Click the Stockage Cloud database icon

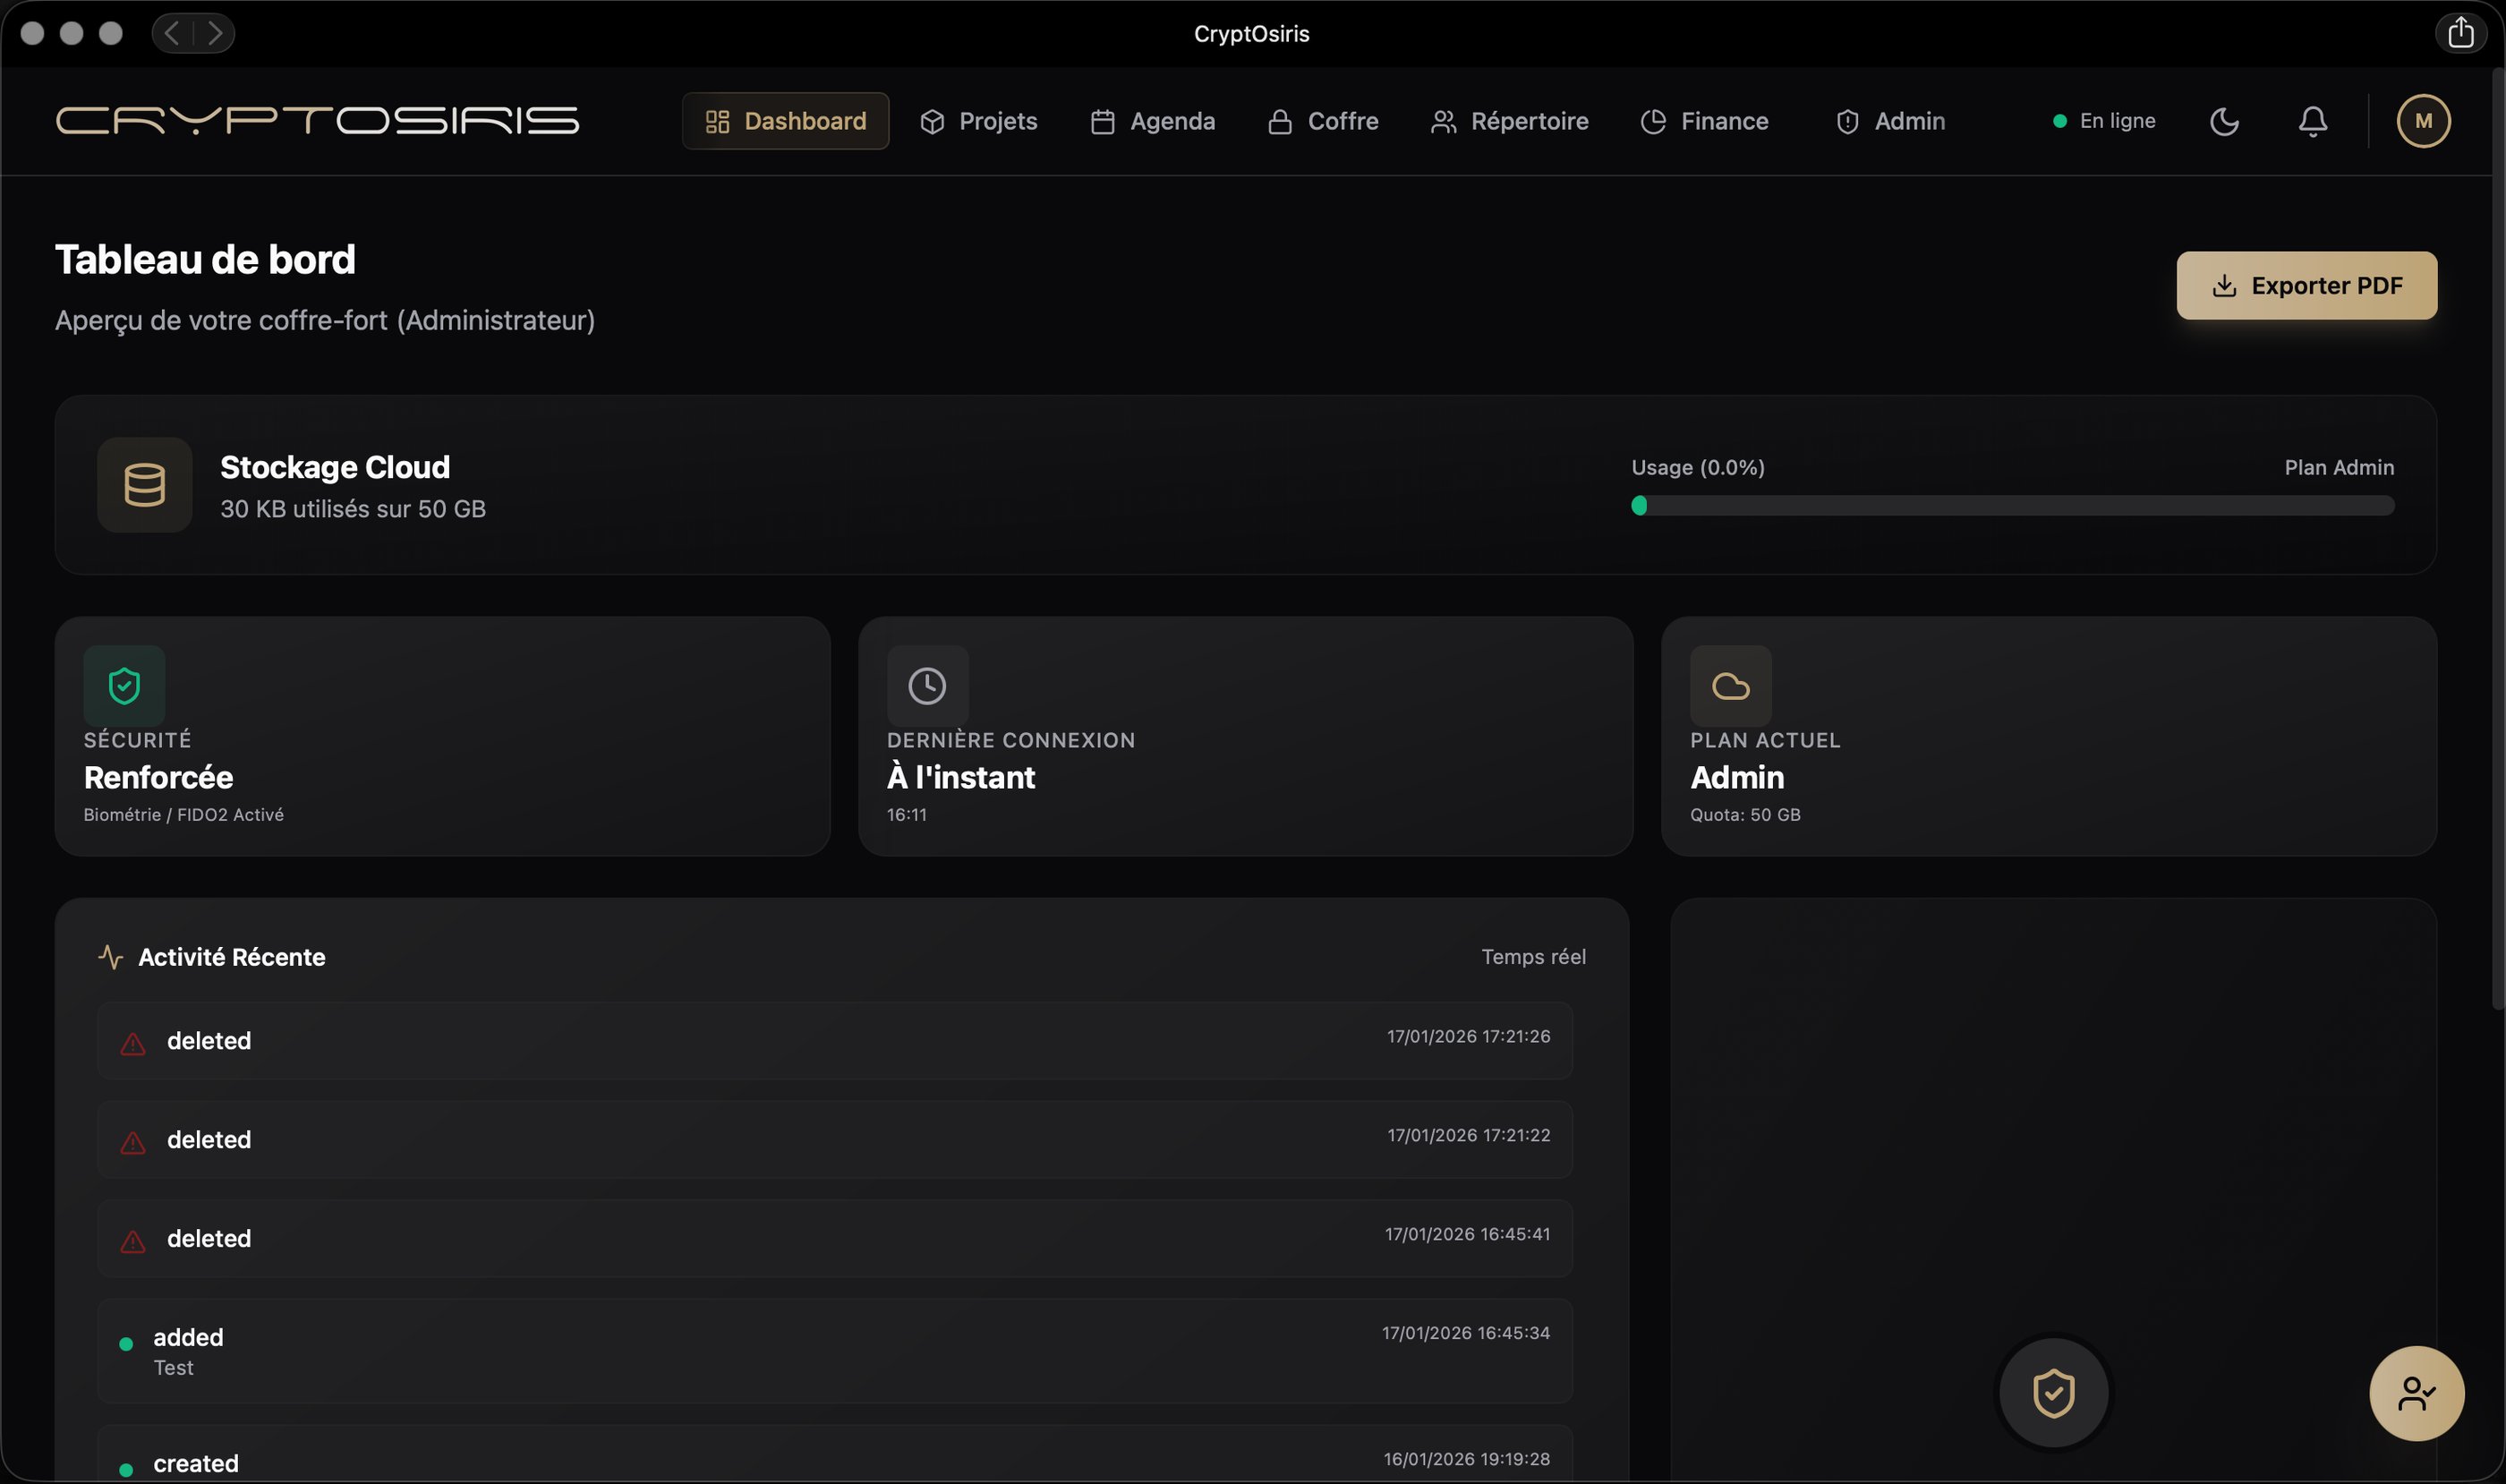pos(144,485)
